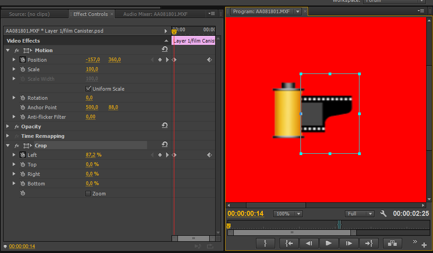The height and width of the screenshot is (253, 433).
Task: Toggle the Position animation stopwatch
Action: (x=23, y=60)
